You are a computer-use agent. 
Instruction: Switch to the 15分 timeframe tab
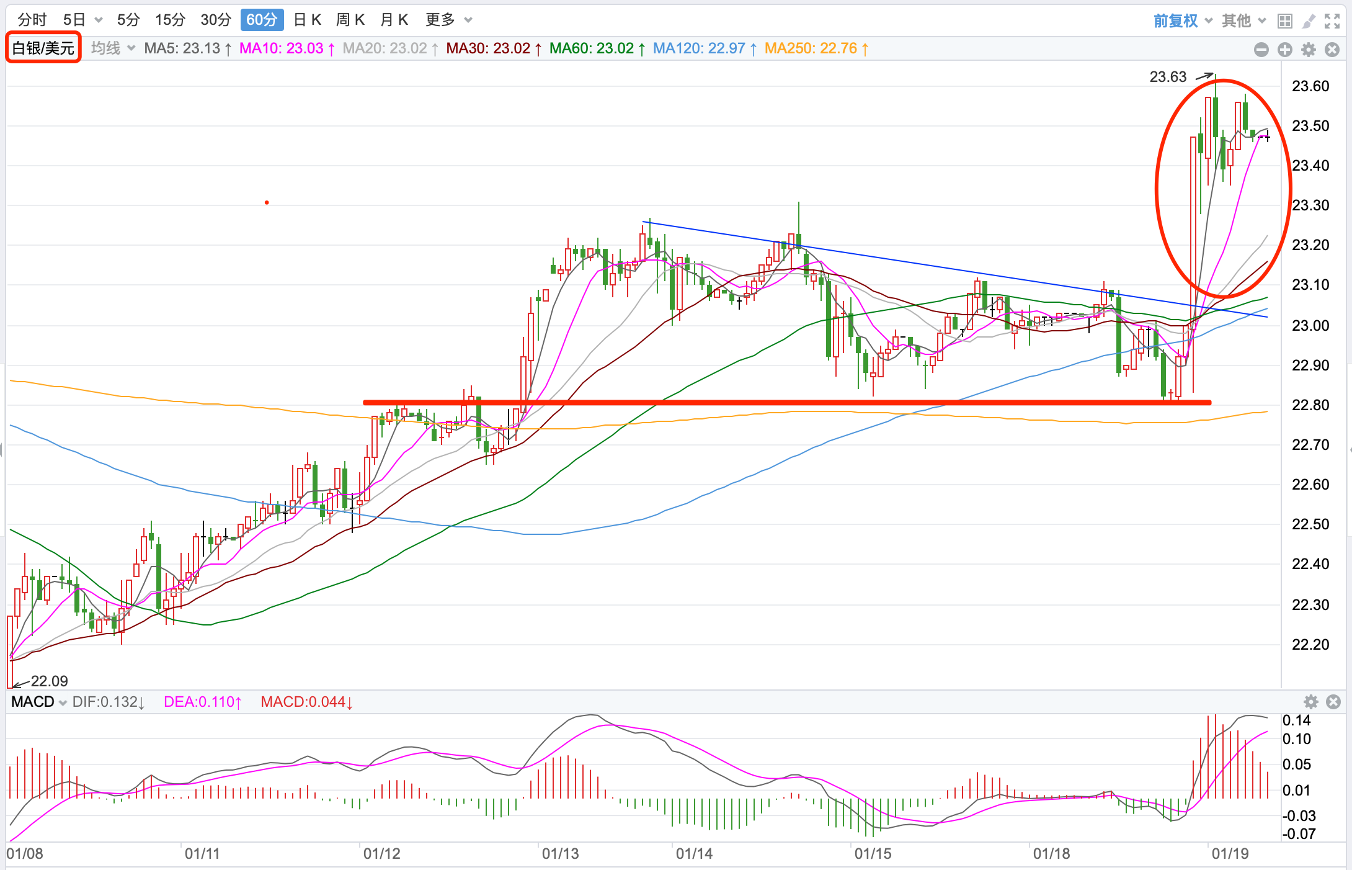(170, 20)
